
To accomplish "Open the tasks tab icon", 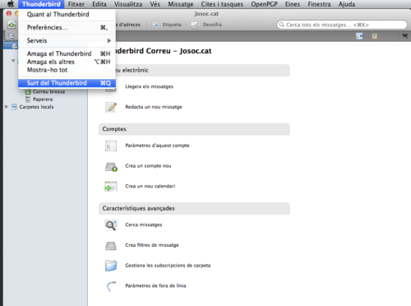I will pos(374,36).
